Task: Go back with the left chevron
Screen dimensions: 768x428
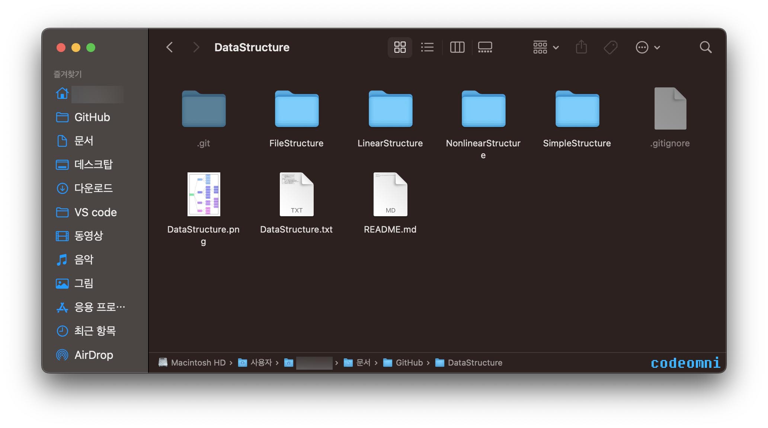Action: click(x=170, y=47)
